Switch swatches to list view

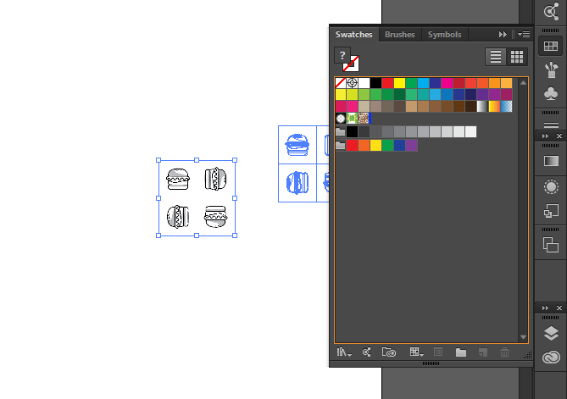click(496, 57)
